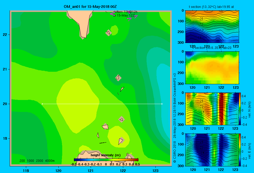
Task: Click the northward velocity section plot
Action: (212, 109)
